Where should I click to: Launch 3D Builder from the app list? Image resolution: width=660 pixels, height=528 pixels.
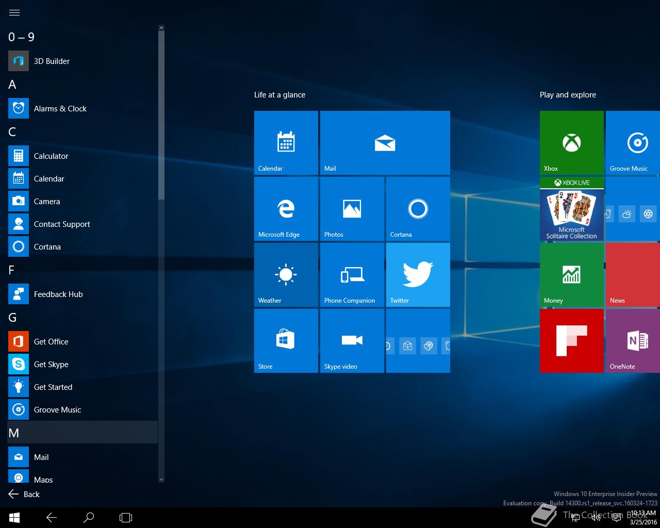point(82,61)
